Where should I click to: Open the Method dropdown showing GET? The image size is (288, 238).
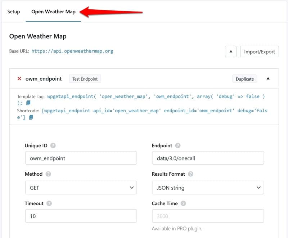click(x=81, y=188)
